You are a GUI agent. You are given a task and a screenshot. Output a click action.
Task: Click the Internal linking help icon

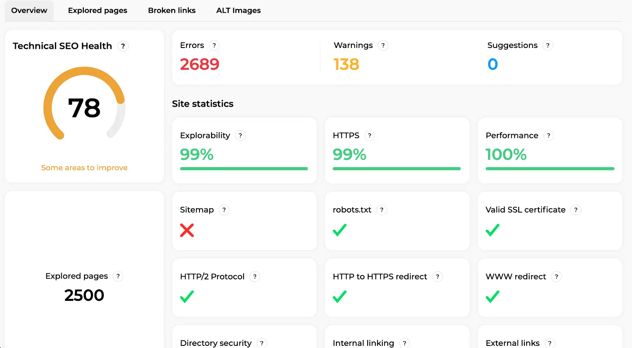404,343
